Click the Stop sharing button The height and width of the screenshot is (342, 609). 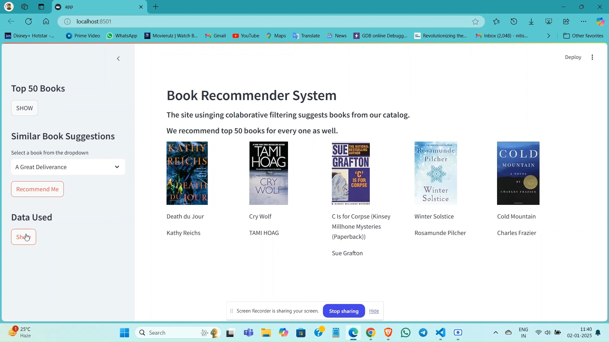click(x=344, y=311)
